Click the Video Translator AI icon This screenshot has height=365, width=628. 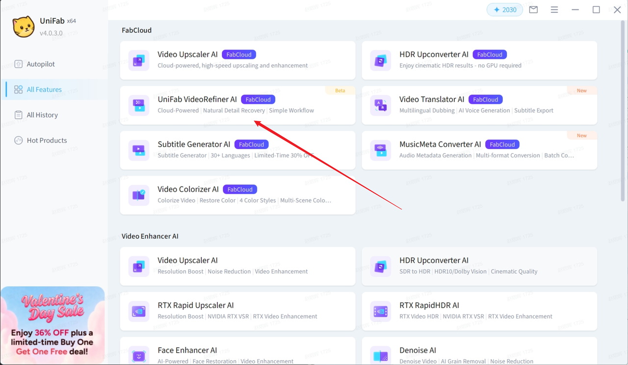click(x=381, y=105)
